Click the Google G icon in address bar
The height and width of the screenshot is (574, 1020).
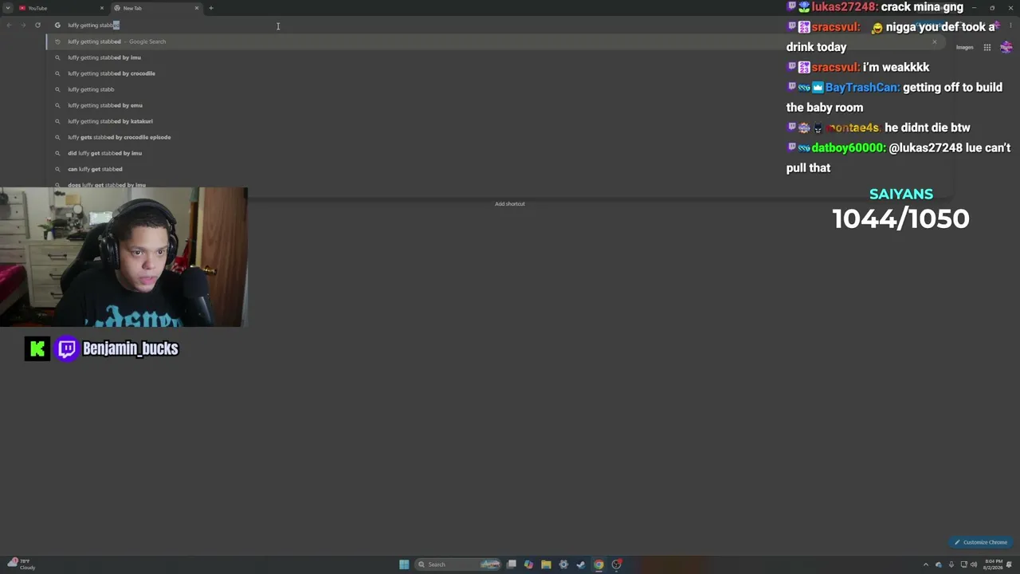[x=57, y=26]
